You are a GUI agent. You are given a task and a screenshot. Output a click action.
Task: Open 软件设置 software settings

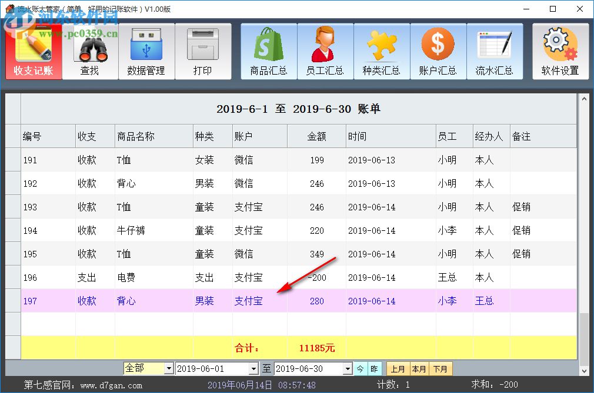[x=560, y=51]
